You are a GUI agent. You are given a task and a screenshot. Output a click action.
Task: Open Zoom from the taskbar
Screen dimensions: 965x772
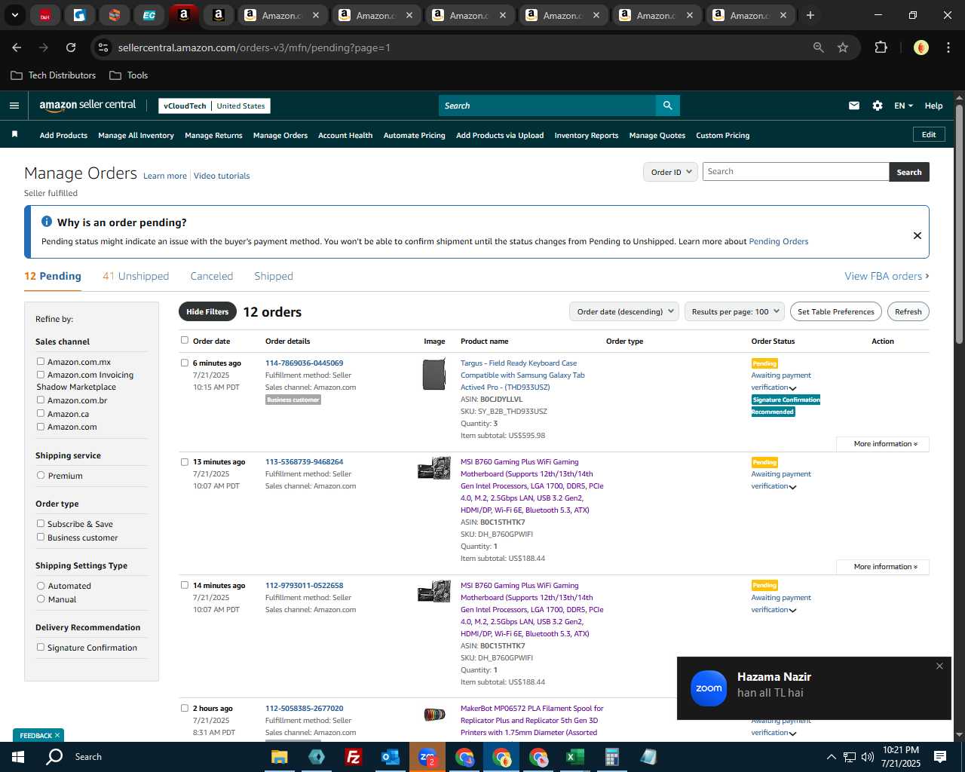coord(427,757)
